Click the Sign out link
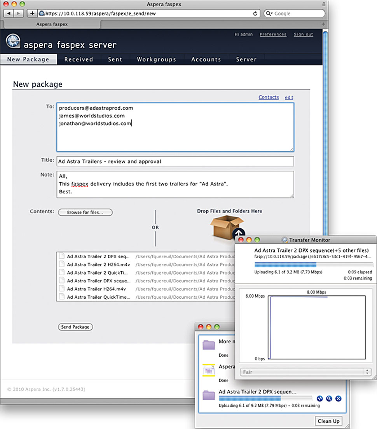The width and height of the screenshot is (377, 429). 304,35
